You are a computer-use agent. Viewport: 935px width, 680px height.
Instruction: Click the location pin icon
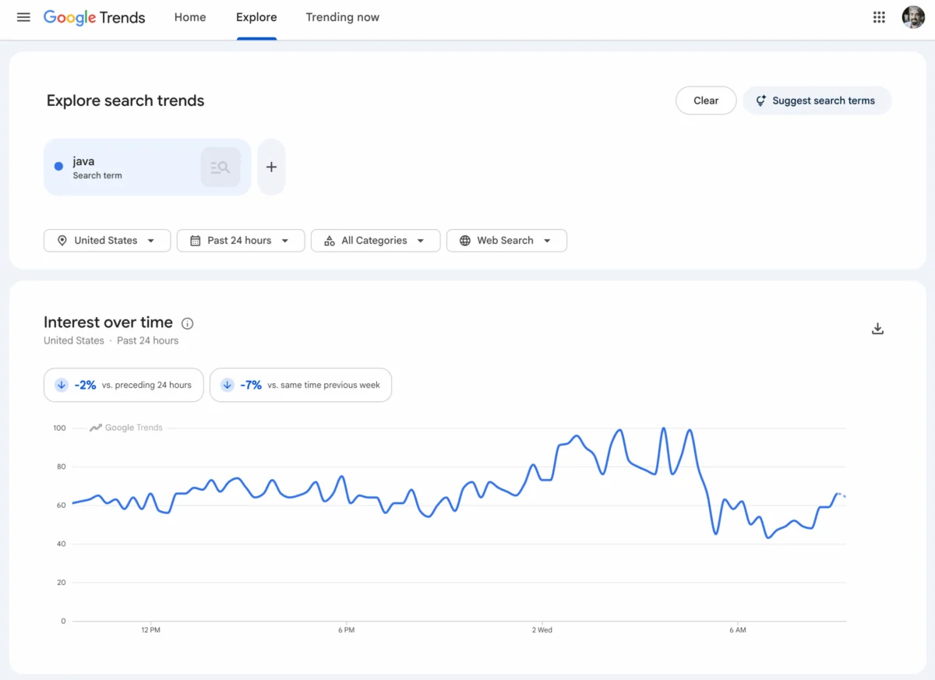point(62,241)
